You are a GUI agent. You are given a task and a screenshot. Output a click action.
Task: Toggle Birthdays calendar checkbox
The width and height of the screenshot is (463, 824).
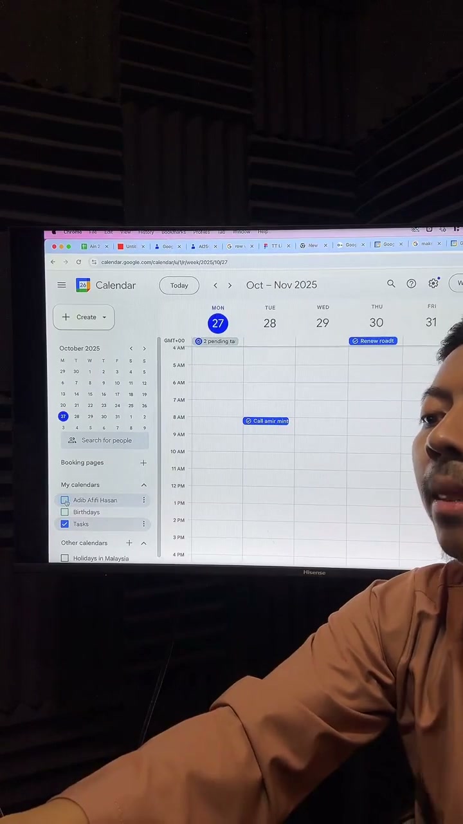[64, 512]
